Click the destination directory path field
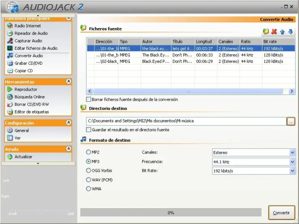Viewport: 299px width, 224px height. pyautogui.click(x=186, y=121)
